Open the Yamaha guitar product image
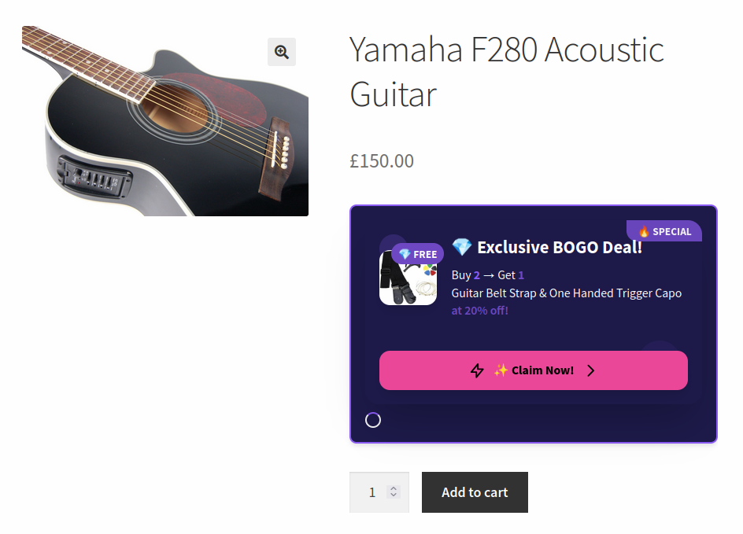 tap(165, 121)
